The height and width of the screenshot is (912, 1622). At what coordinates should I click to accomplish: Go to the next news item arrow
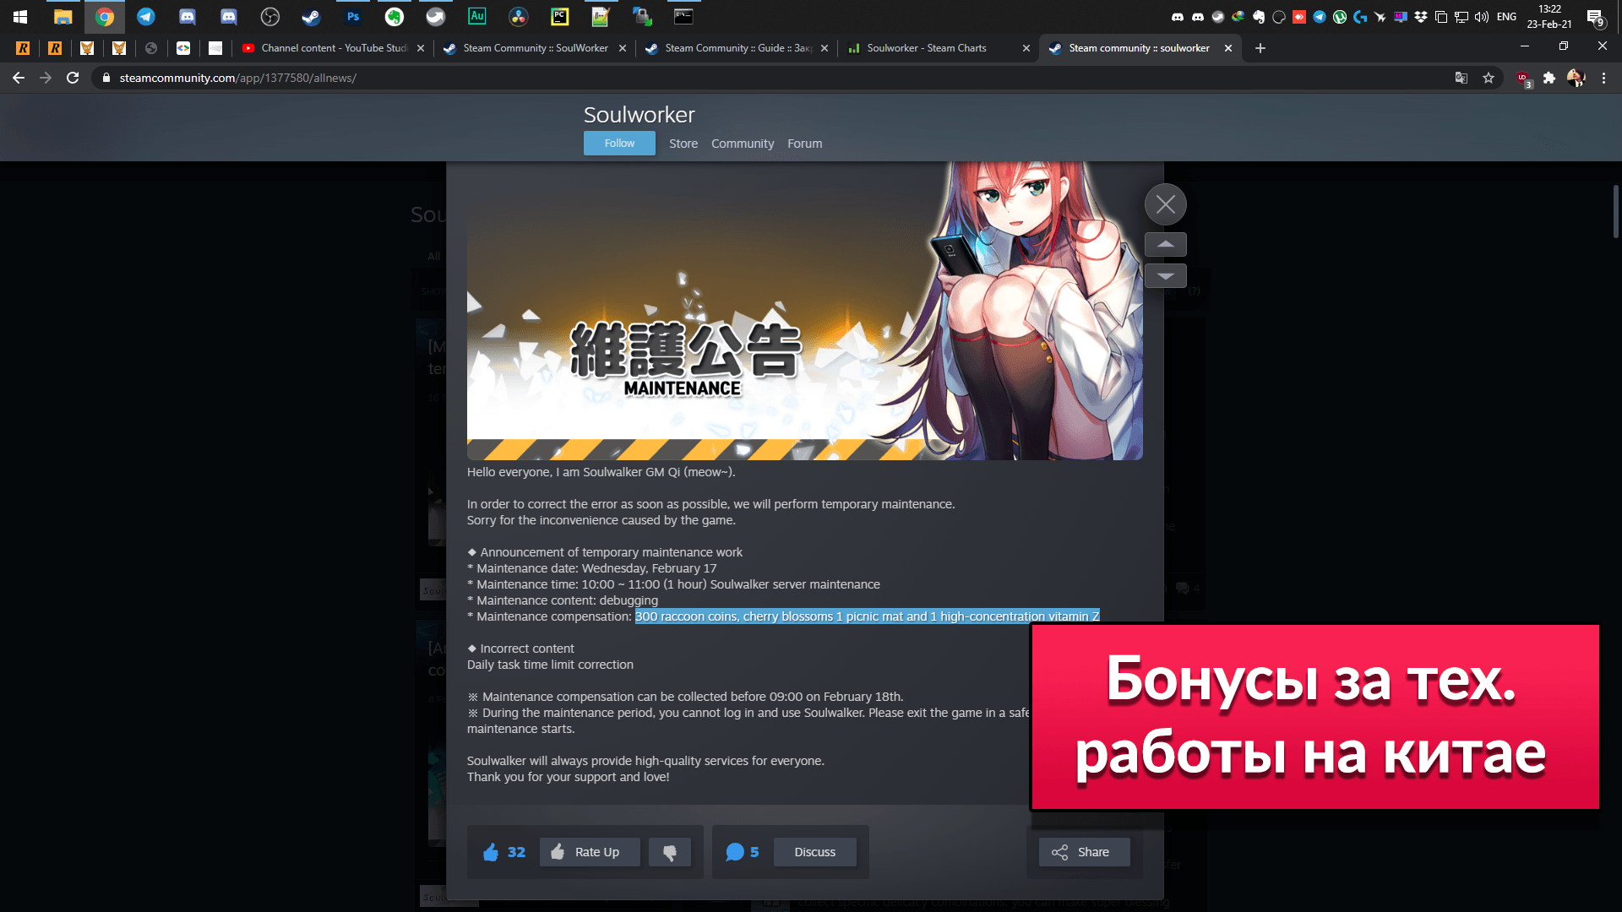[1166, 276]
